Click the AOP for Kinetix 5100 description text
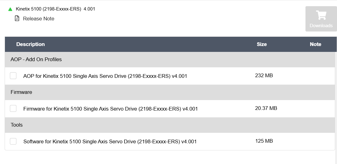 pos(105,76)
